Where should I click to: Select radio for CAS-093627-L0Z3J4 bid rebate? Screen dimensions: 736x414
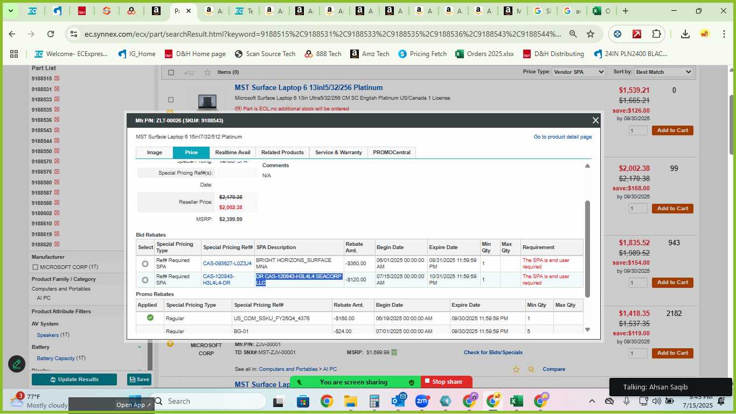pyautogui.click(x=145, y=264)
